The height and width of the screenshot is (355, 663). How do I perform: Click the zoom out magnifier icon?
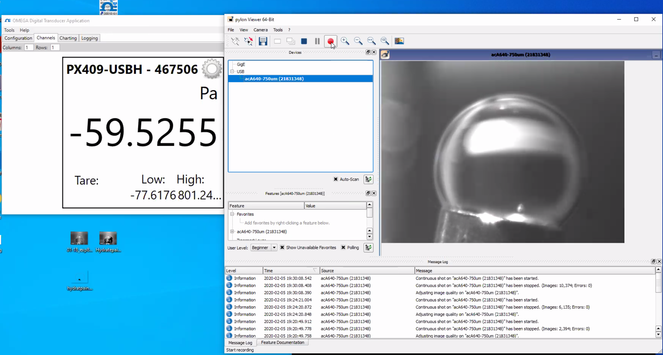358,41
